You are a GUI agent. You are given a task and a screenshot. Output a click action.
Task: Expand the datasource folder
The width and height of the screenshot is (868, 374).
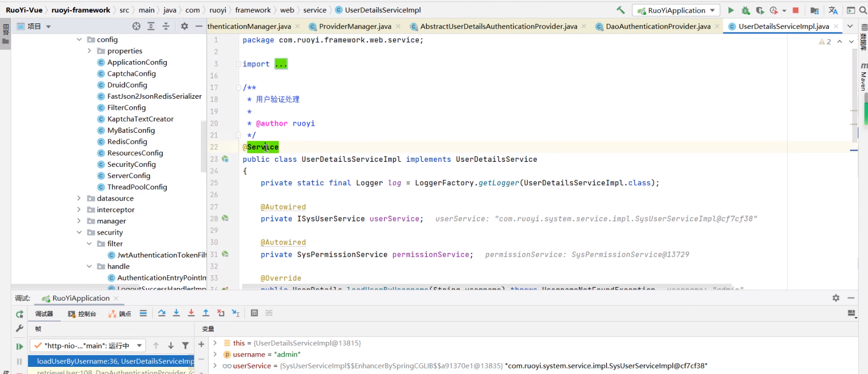click(x=79, y=198)
